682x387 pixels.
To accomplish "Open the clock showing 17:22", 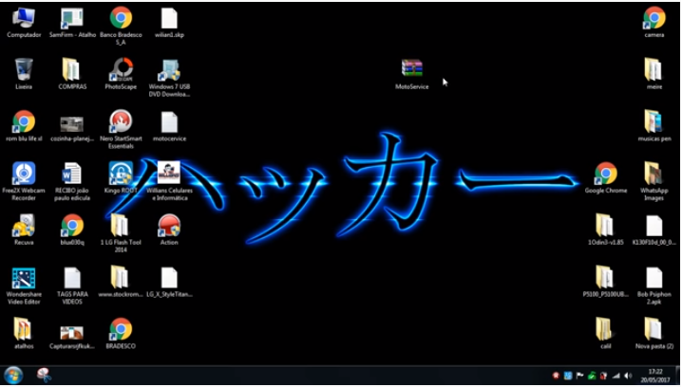I will pyautogui.click(x=655, y=376).
